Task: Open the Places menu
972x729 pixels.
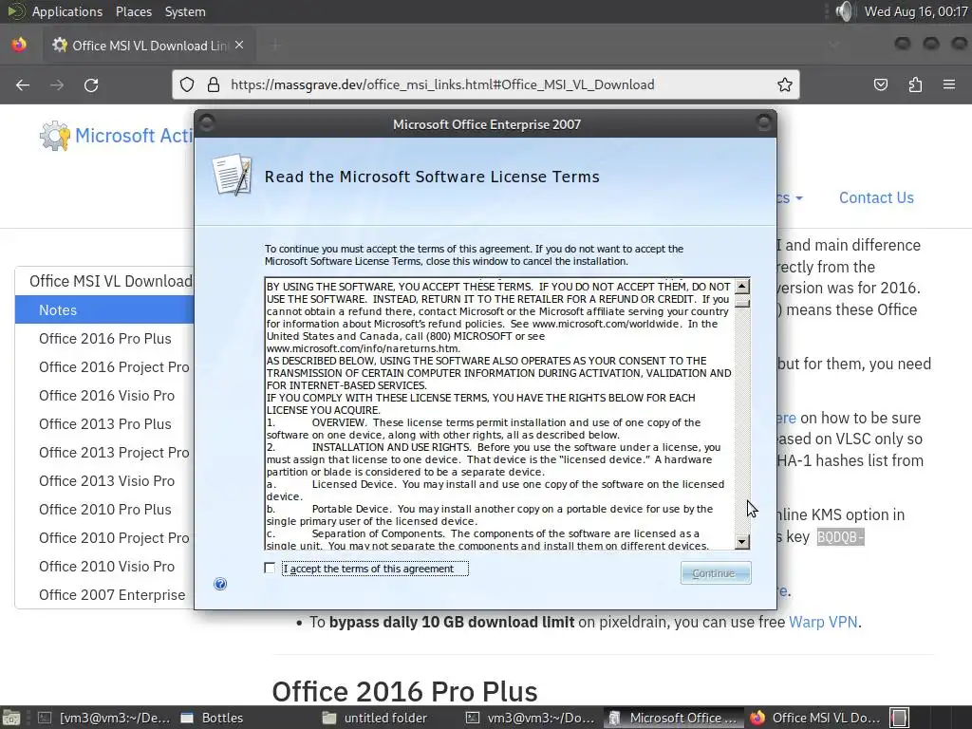Action: [133, 11]
